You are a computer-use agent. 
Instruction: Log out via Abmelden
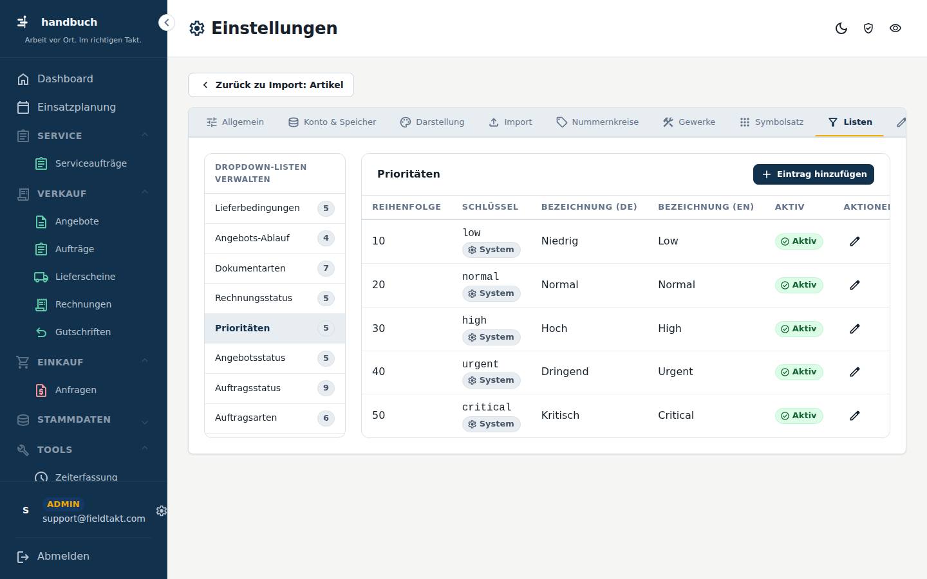pos(84,556)
